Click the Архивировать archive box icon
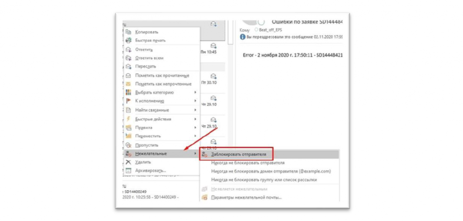Viewport: 463px width, 221px height. [128, 170]
